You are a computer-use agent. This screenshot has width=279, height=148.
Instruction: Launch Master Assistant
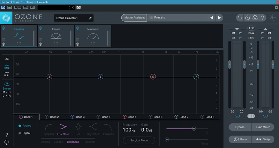click(x=134, y=18)
